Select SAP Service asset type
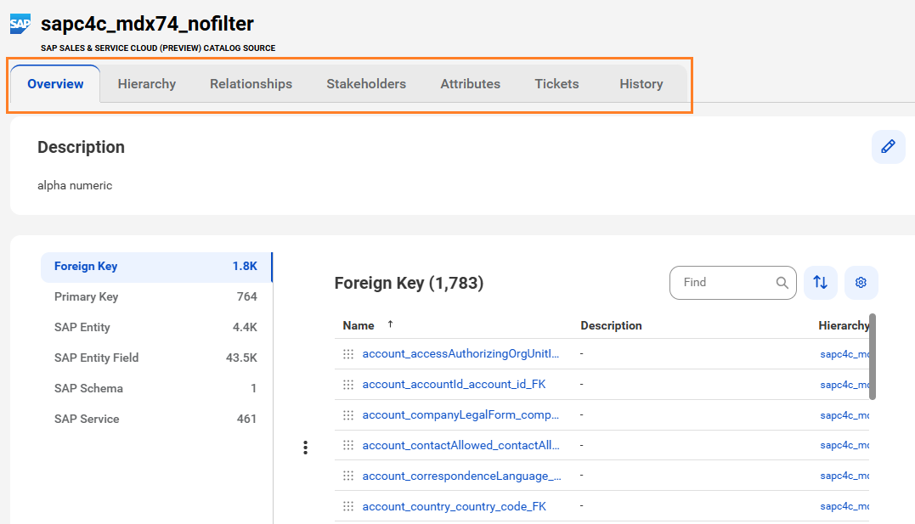The width and height of the screenshot is (915, 524). pyautogui.click(x=156, y=419)
